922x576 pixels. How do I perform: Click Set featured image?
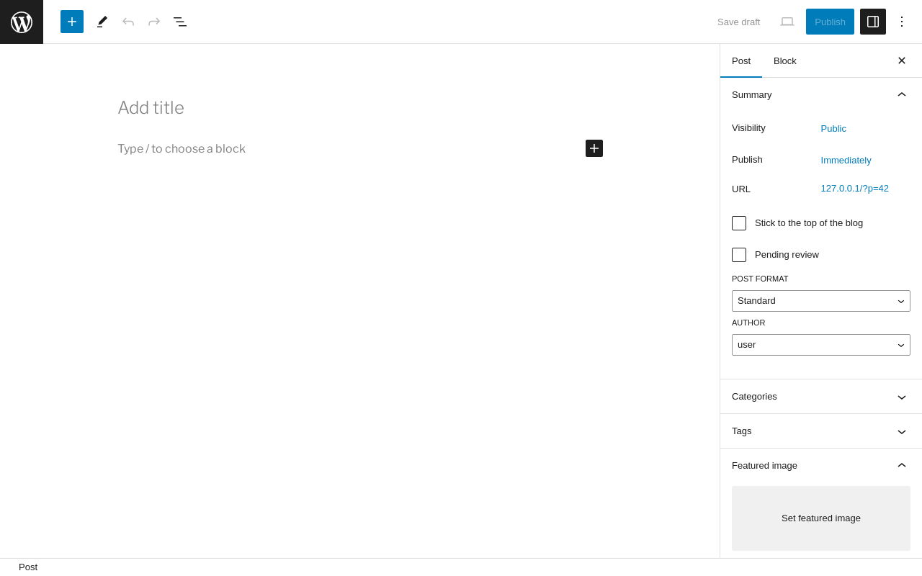pyautogui.click(x=821, y=518)
